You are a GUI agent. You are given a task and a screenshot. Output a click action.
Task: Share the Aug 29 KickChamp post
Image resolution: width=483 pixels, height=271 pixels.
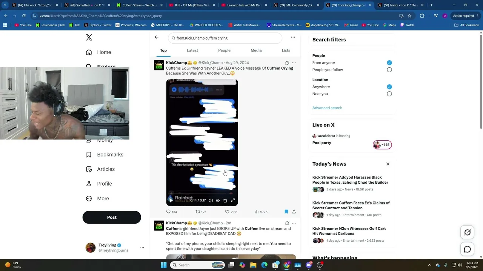(x=294, y=212)
